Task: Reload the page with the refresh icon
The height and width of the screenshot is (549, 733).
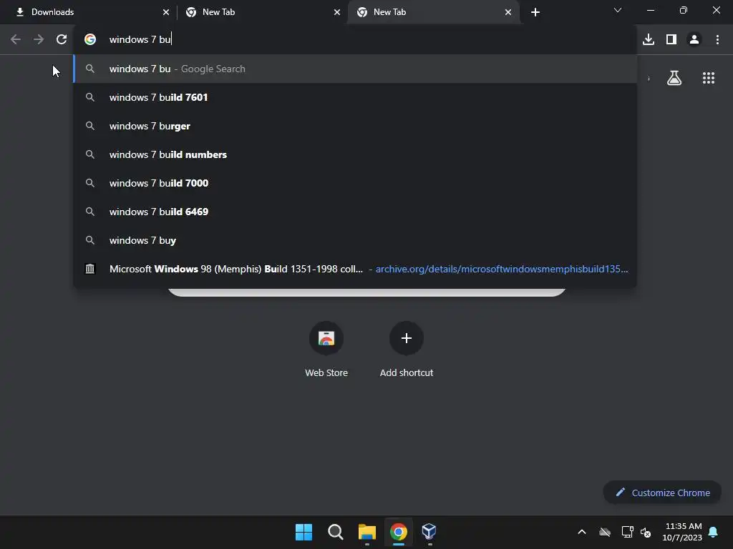Action: pos(62,39)
